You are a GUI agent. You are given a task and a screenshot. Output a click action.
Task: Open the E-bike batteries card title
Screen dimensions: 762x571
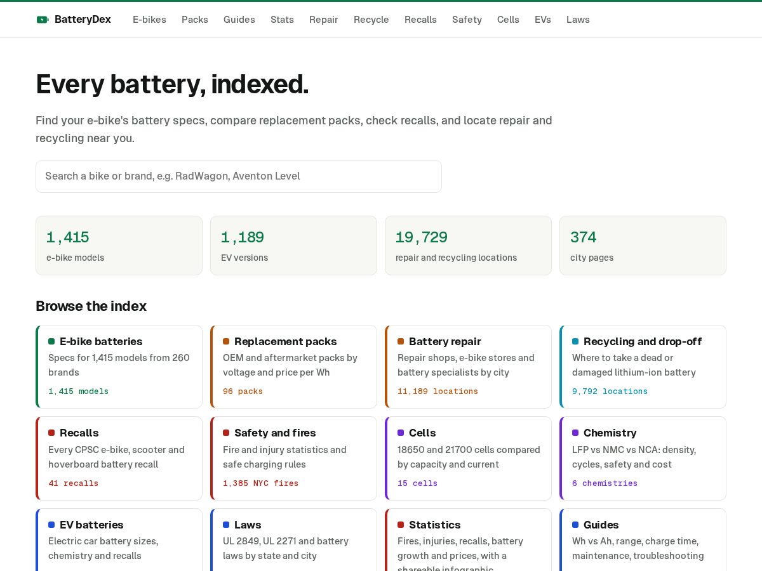click(x=101, y=341)
